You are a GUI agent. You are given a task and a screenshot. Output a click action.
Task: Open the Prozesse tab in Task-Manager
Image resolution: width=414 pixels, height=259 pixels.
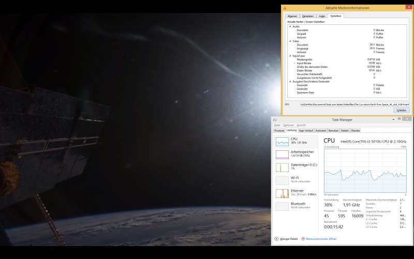(279, 131)
